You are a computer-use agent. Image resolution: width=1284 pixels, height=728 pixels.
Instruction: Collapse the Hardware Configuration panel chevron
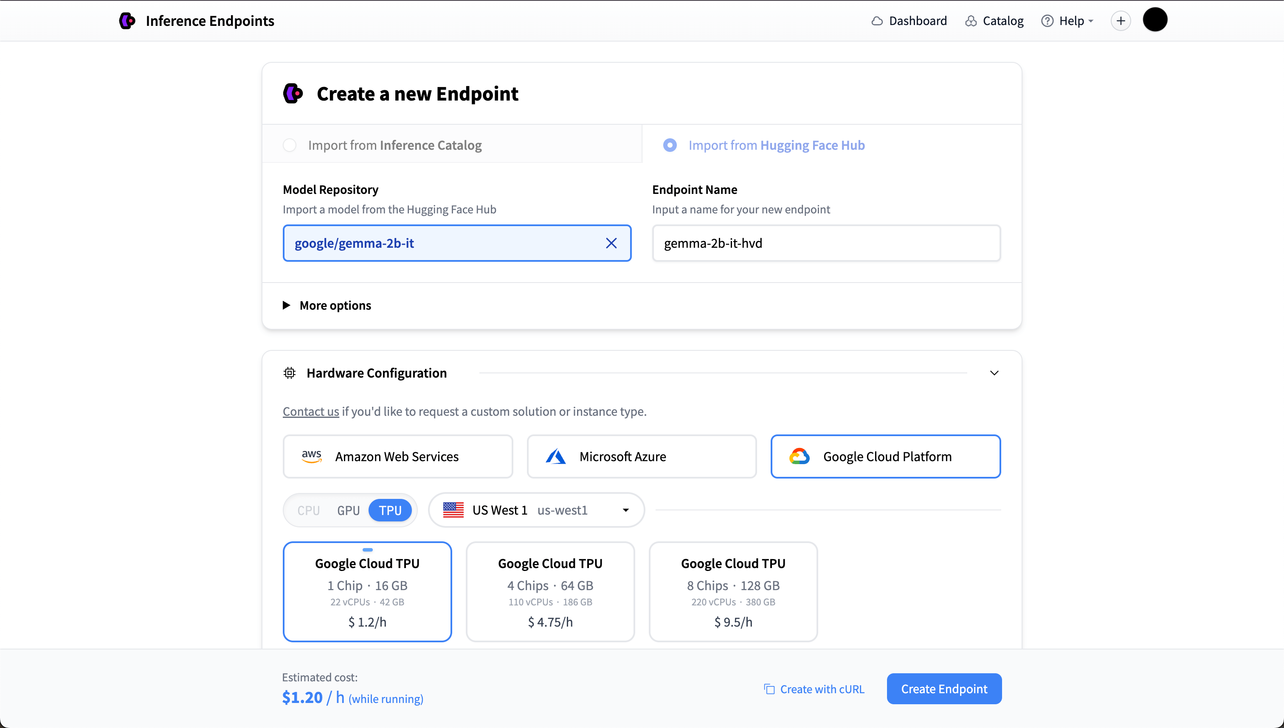coord(994,372)
